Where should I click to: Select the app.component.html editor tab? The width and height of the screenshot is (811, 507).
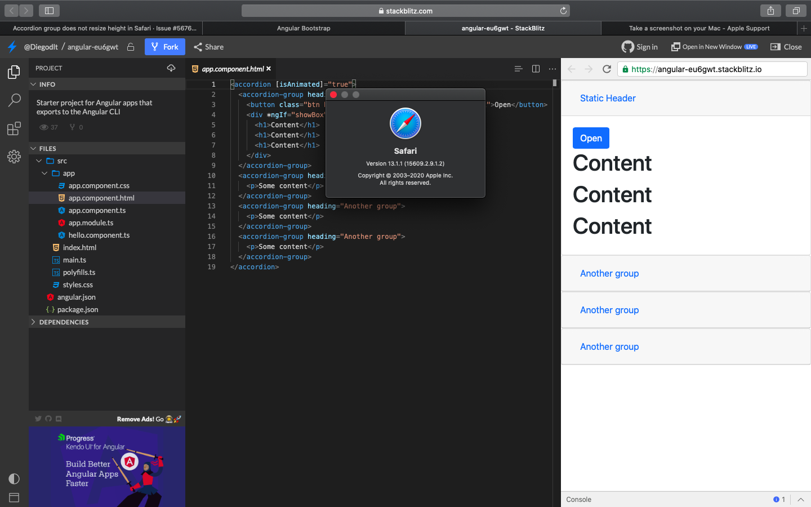point(231,68)
